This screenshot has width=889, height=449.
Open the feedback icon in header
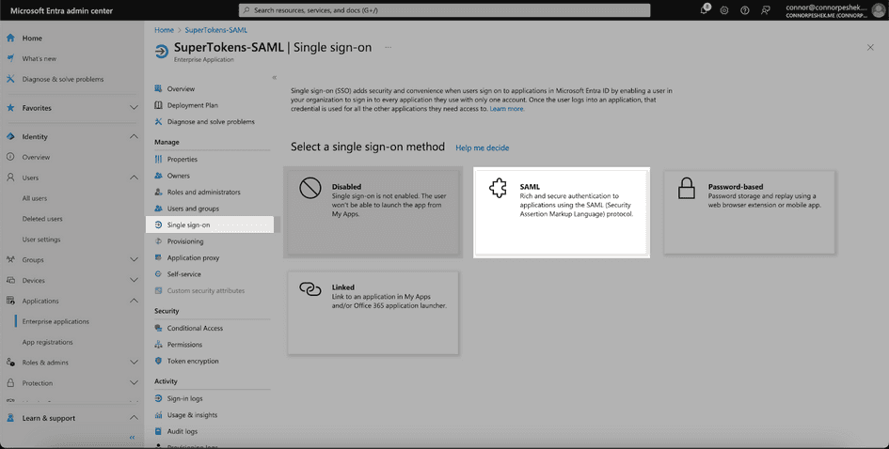(x=766, y=10)
